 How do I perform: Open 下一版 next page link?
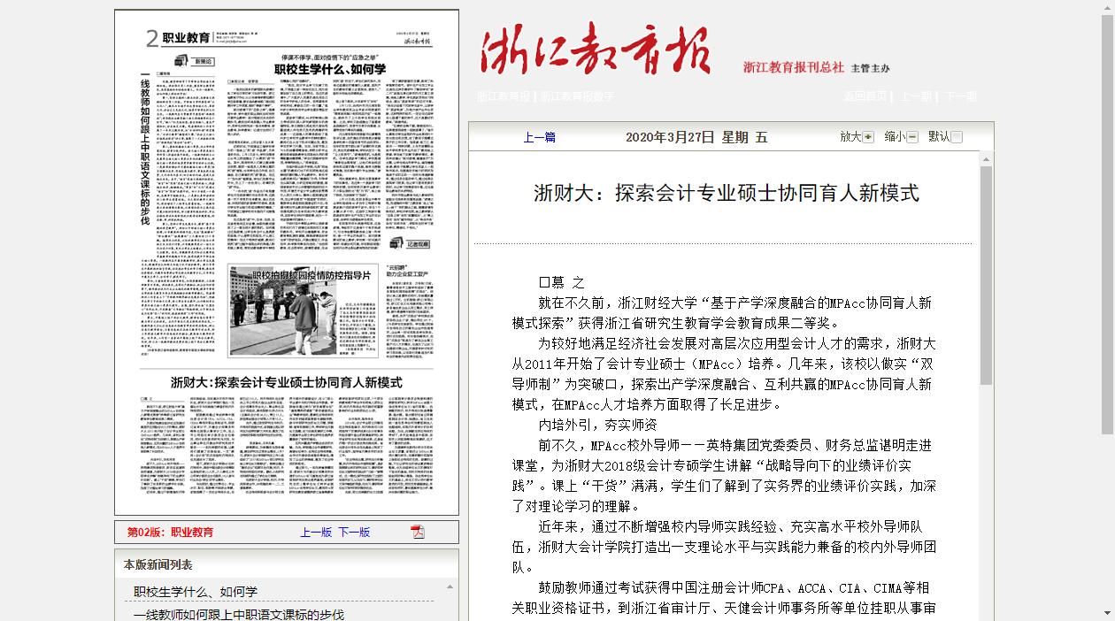354,532
